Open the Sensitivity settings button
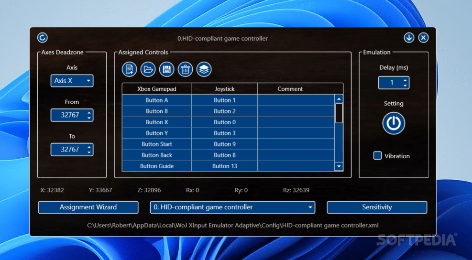Image resolution: width=472 pixels, height=260 pixels. coord(377,207)
